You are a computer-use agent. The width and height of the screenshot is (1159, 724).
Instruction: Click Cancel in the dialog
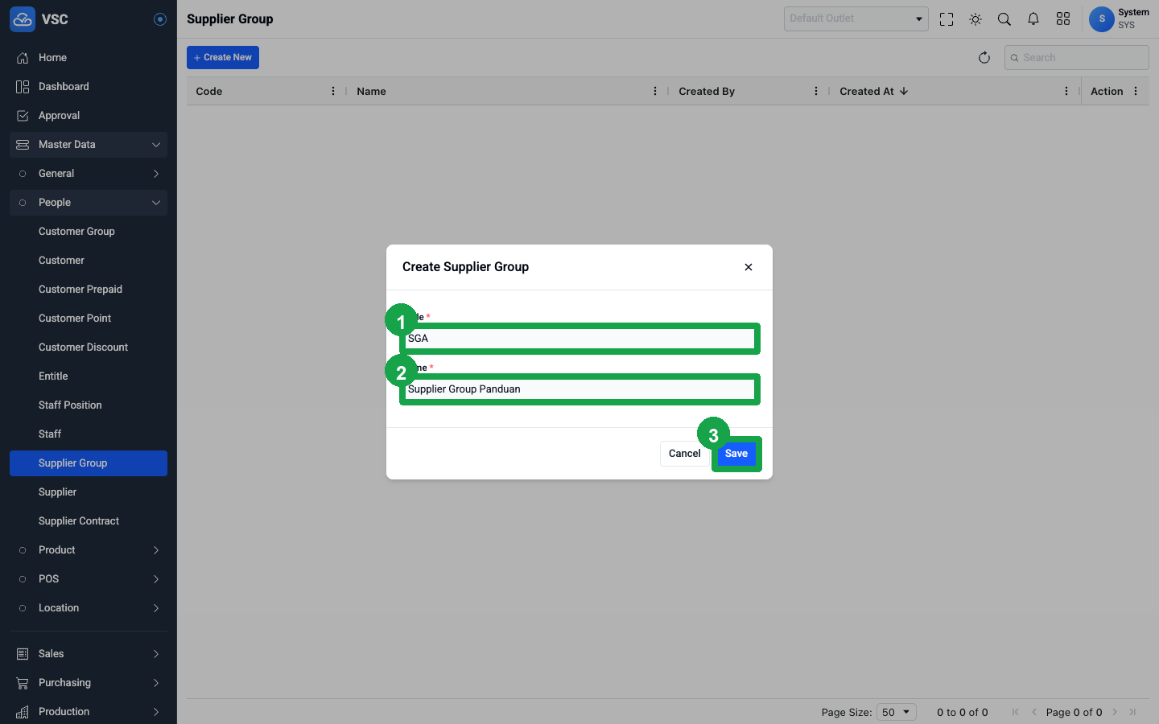point(685,454)
